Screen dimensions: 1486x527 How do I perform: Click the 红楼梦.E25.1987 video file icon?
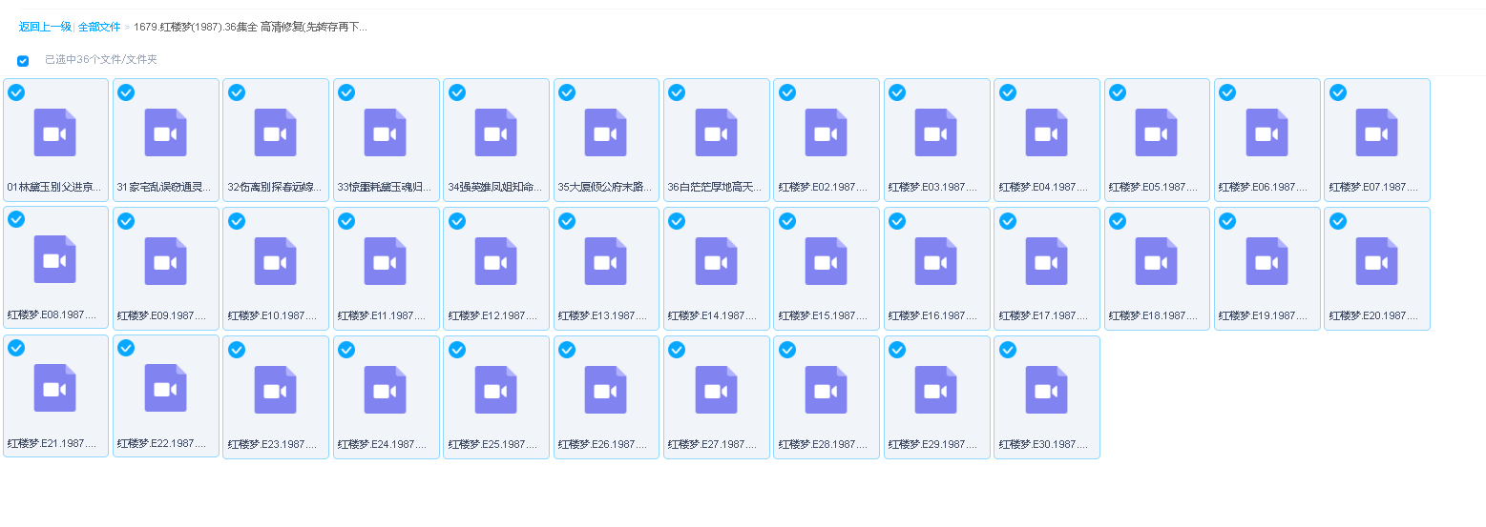click(x=495, y=390)
